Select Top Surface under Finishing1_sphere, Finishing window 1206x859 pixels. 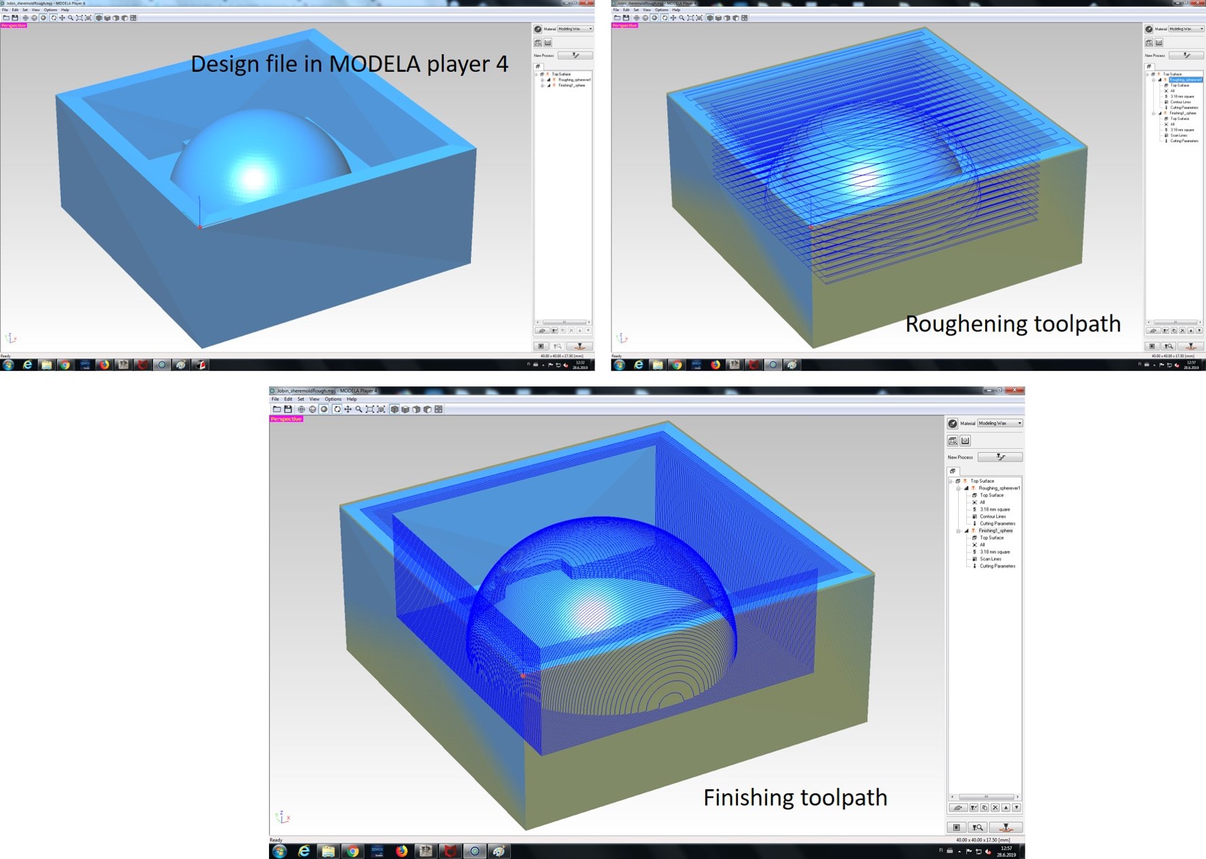click(991, 538)
